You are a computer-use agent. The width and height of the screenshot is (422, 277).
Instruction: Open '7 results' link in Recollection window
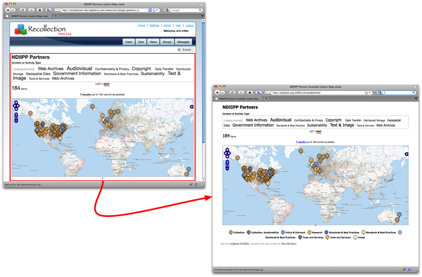85,94
